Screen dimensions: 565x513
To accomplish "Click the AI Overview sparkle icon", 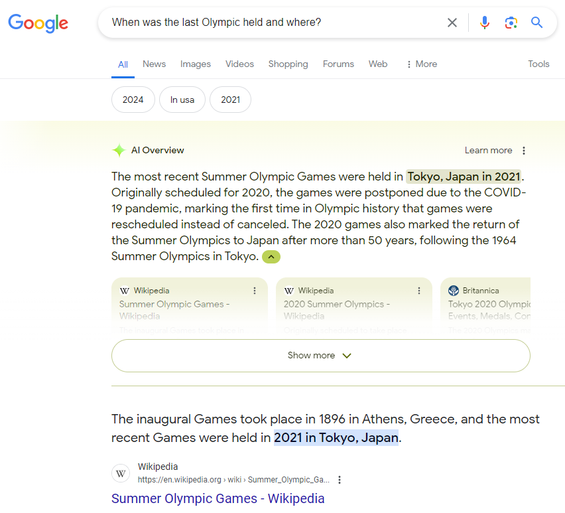I will tap(119, 151).
